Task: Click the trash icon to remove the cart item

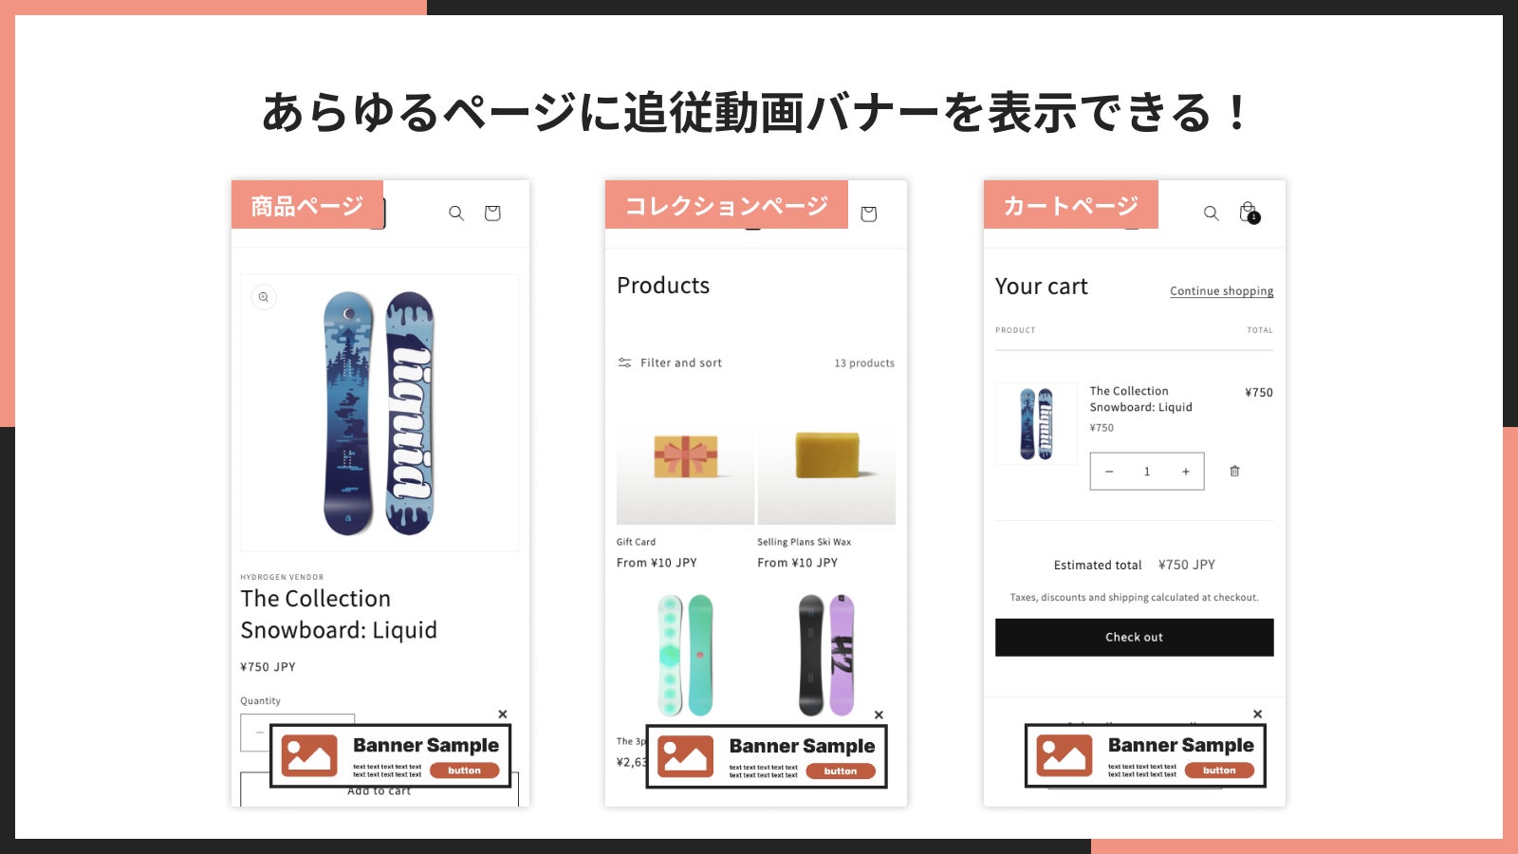Action: pos(1234,471)
